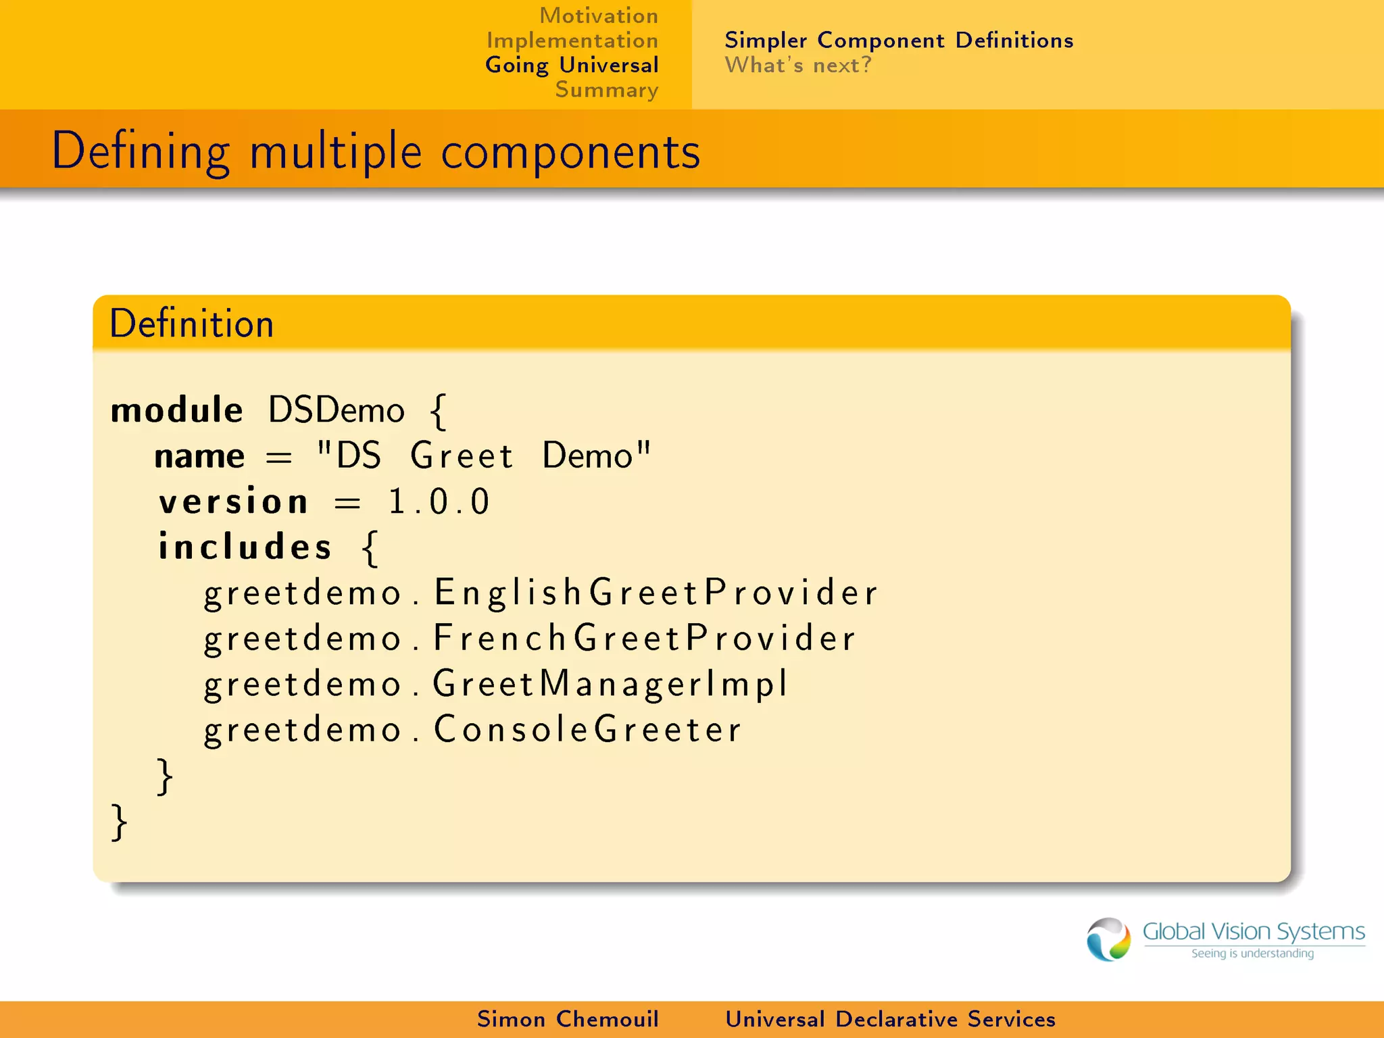Select the Going Universal section
The height and width of the screenshot is (1038, 1384).
point(572,66)
